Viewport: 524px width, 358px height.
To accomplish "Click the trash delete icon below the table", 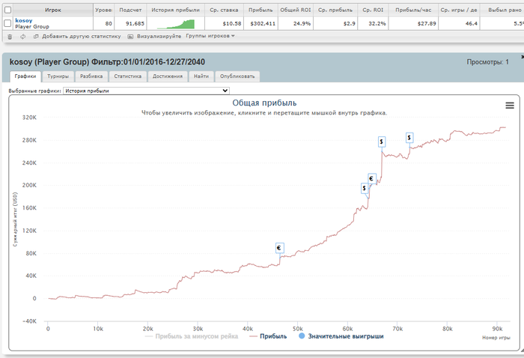I will pos(10,37).
